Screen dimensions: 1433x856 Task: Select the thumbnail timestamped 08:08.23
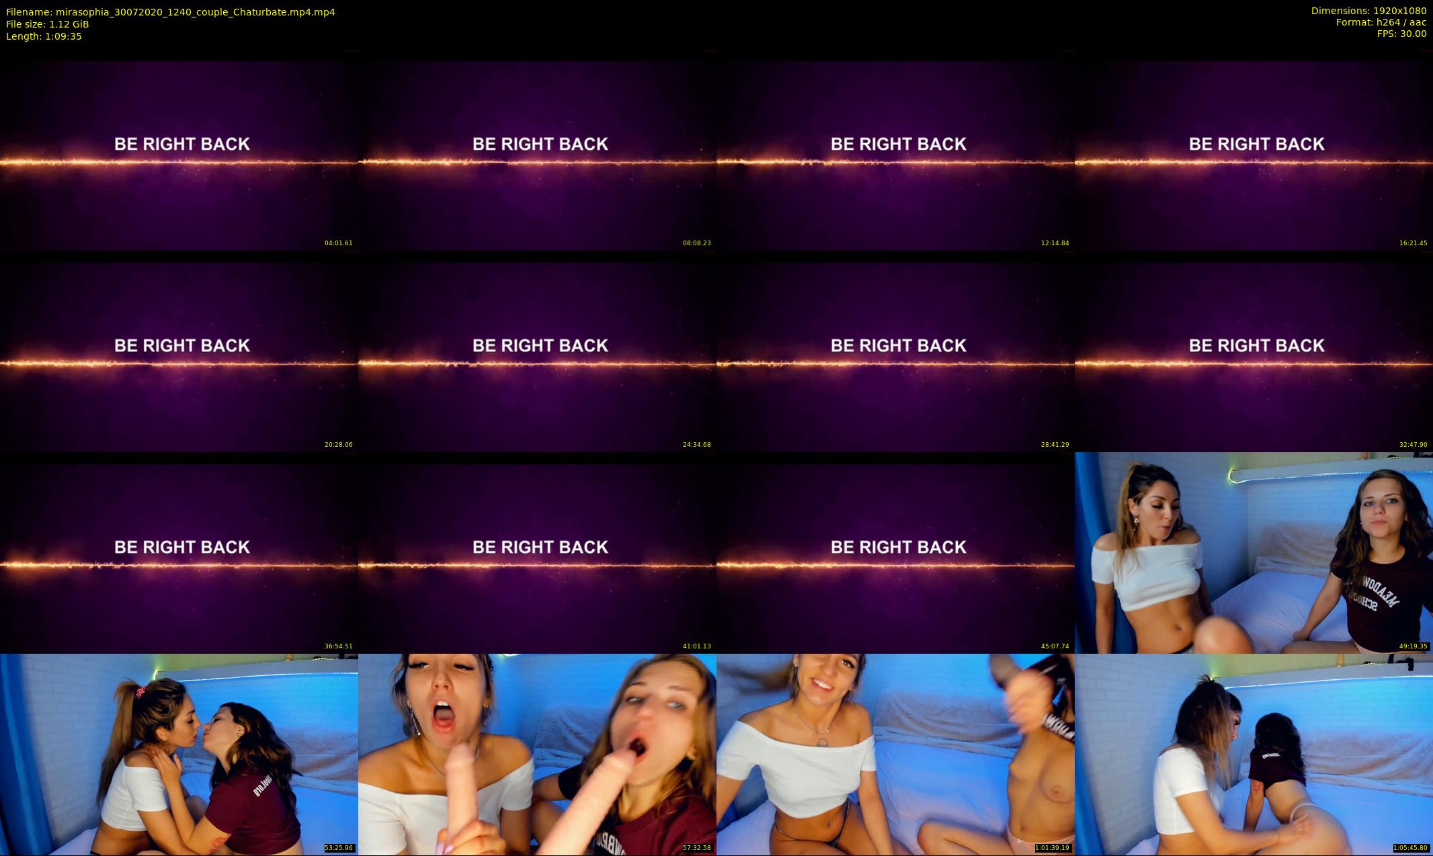coord(537,150)
